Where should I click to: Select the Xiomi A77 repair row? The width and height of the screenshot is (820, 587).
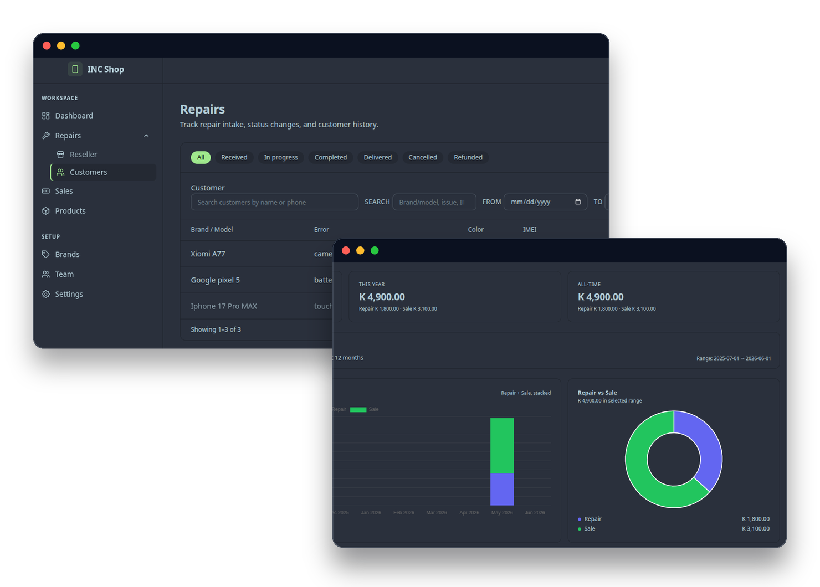257,254
